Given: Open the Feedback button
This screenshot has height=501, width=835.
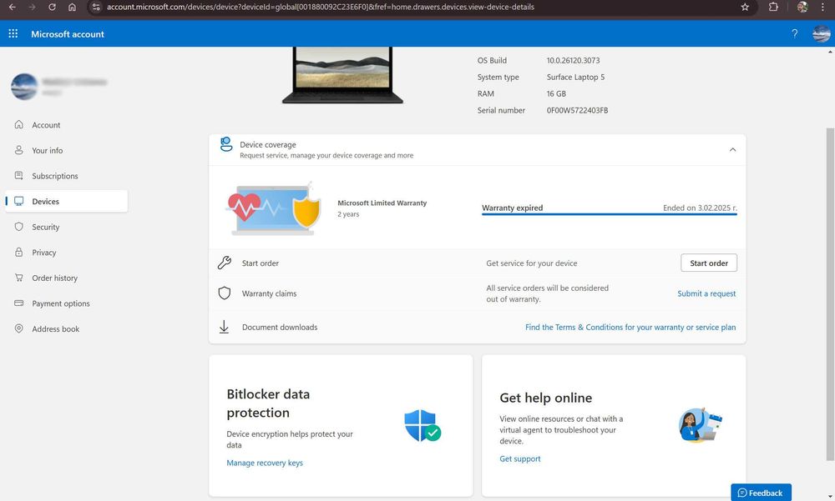Looking at the screenshot, I should click(x=761, y=493).
